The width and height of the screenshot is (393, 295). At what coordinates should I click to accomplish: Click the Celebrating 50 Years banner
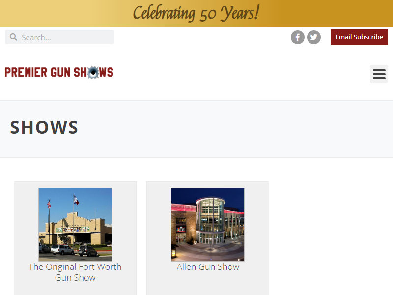[196, 13]
